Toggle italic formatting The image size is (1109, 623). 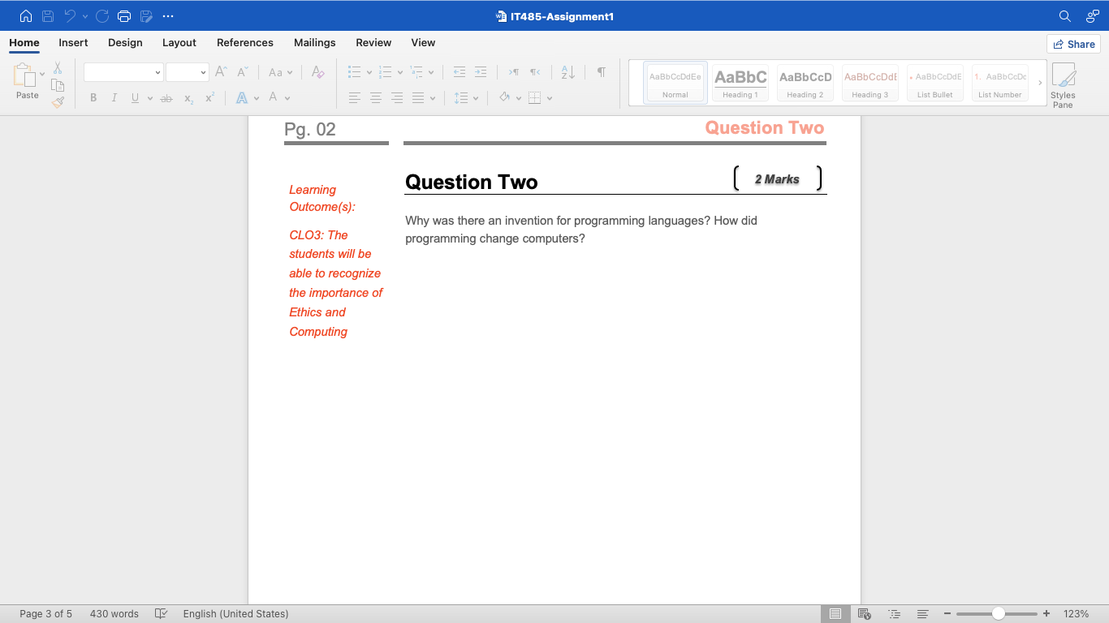pyautogui.click(x=114, y=97)
